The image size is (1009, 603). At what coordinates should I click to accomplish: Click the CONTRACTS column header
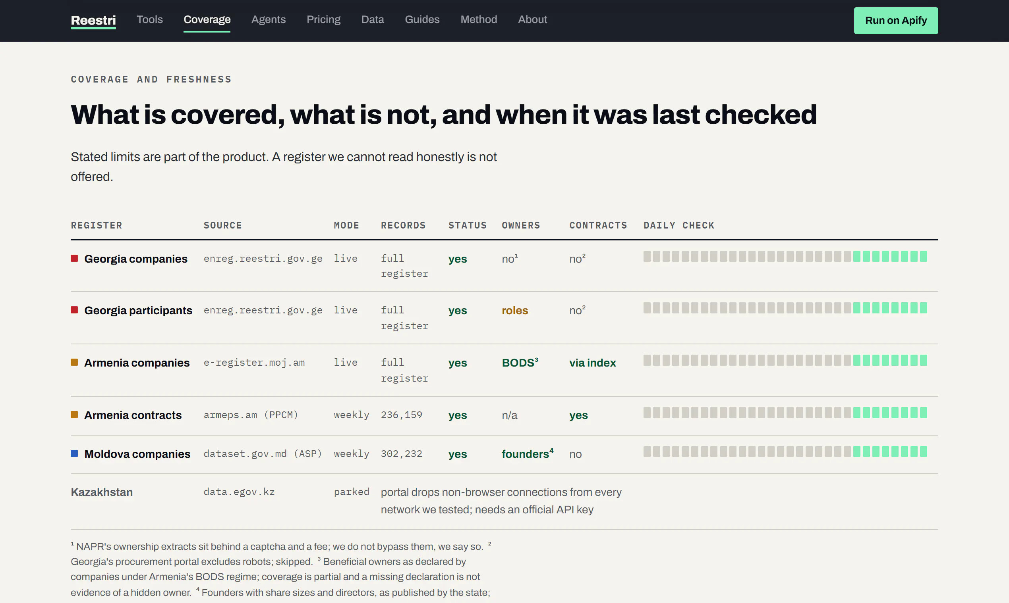pos(598,225)
